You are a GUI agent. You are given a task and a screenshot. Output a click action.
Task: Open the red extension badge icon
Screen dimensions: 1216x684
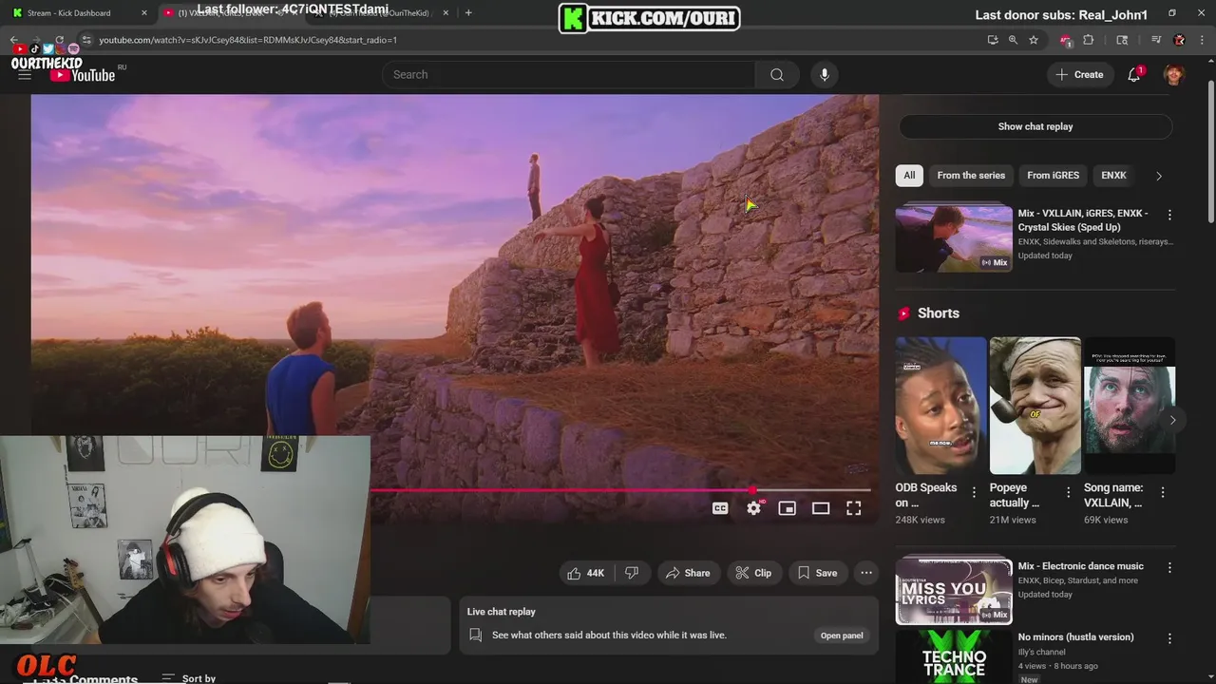pos(1066,40)
